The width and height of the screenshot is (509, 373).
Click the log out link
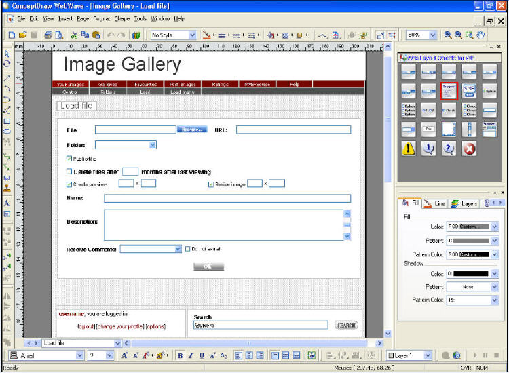point(86,326)
